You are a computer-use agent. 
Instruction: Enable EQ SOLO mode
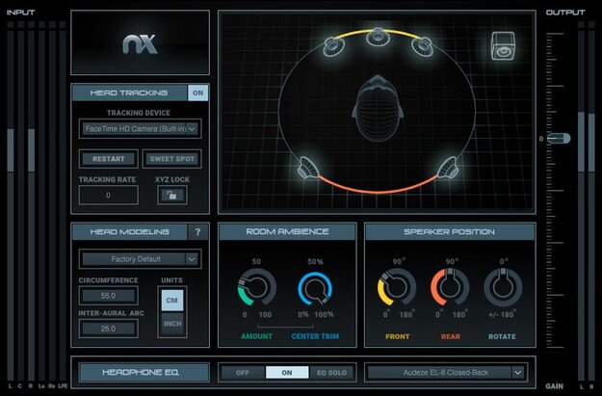pyautogui.click(x=331, y=373)
